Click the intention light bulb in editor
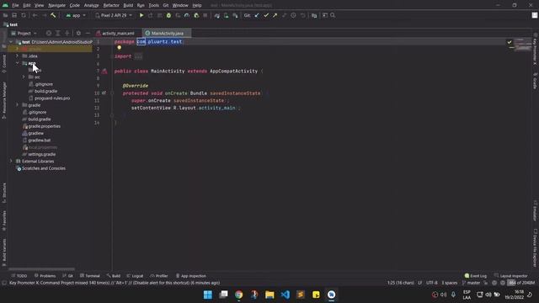The height and width of the screenshot is (303, 539). point(120,48)
